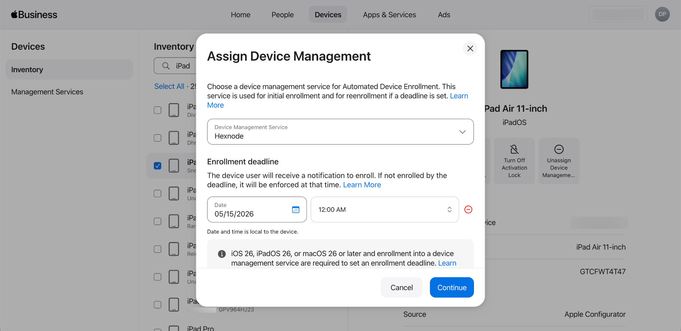Open the Apps & Services tab
681x331 pixels.
(390, 15)
